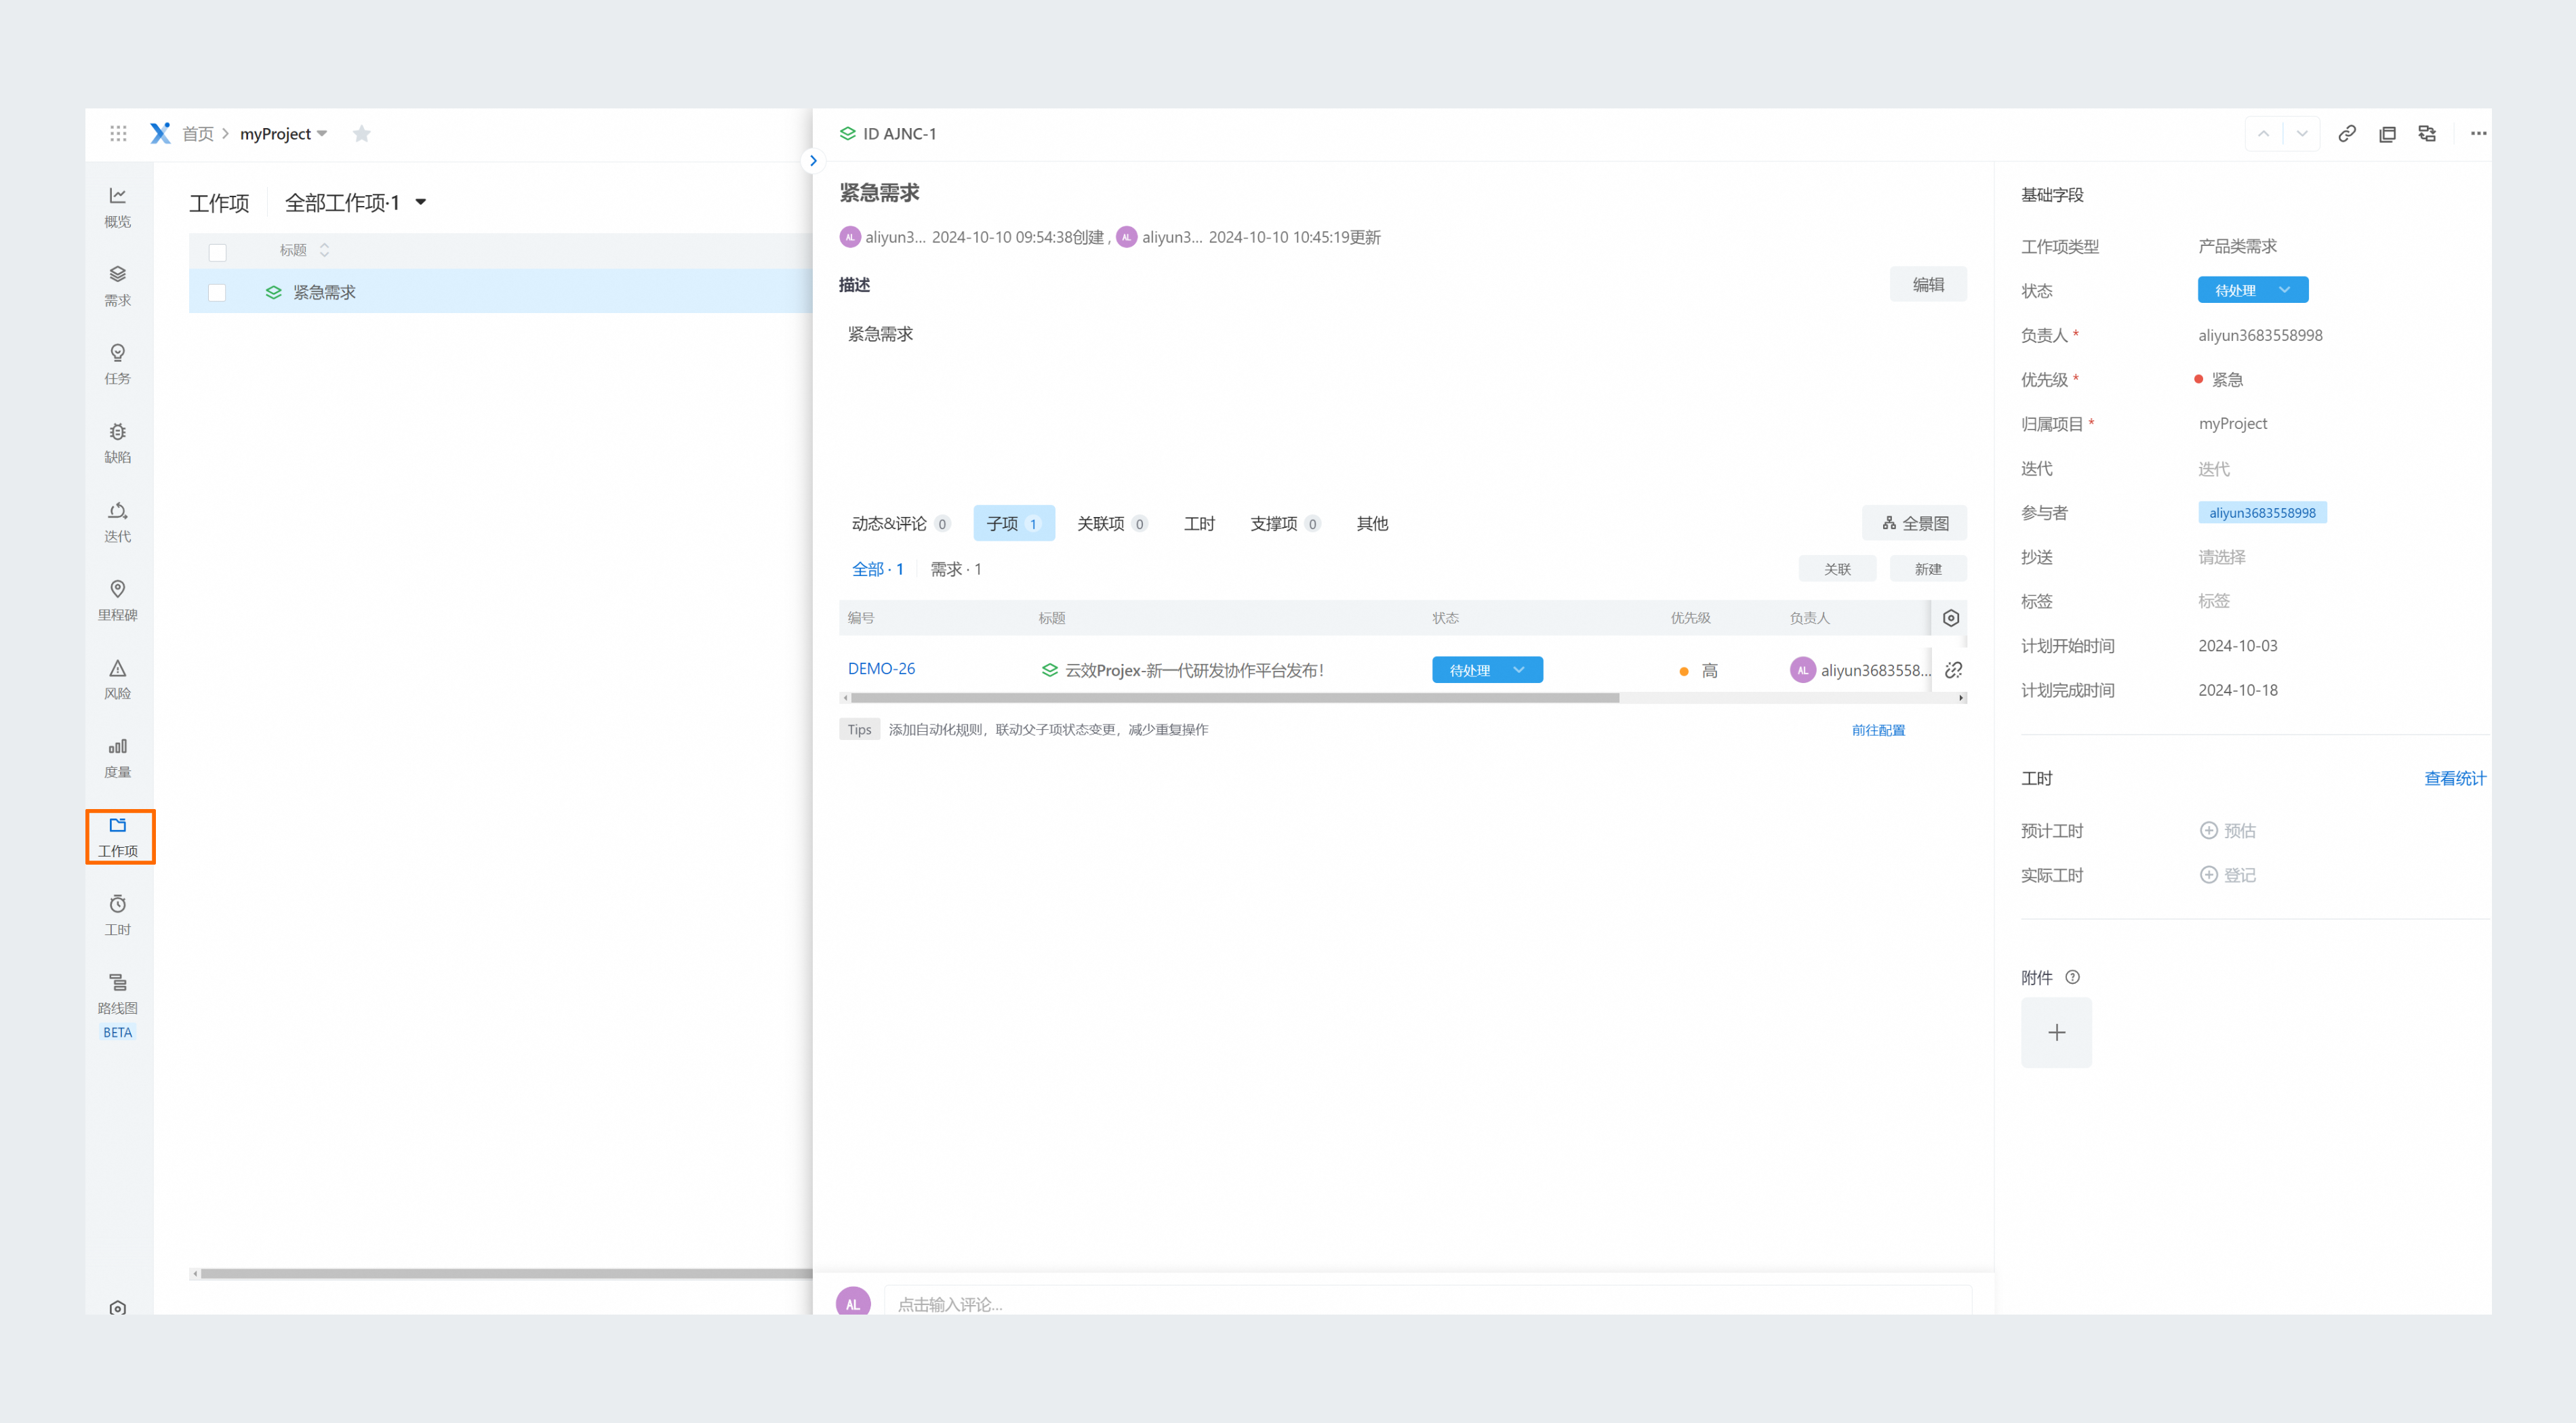Click the convert/transfer work item icon
The width and height of the screenshot is (2576, 1423).
[x=2427, y=133]
